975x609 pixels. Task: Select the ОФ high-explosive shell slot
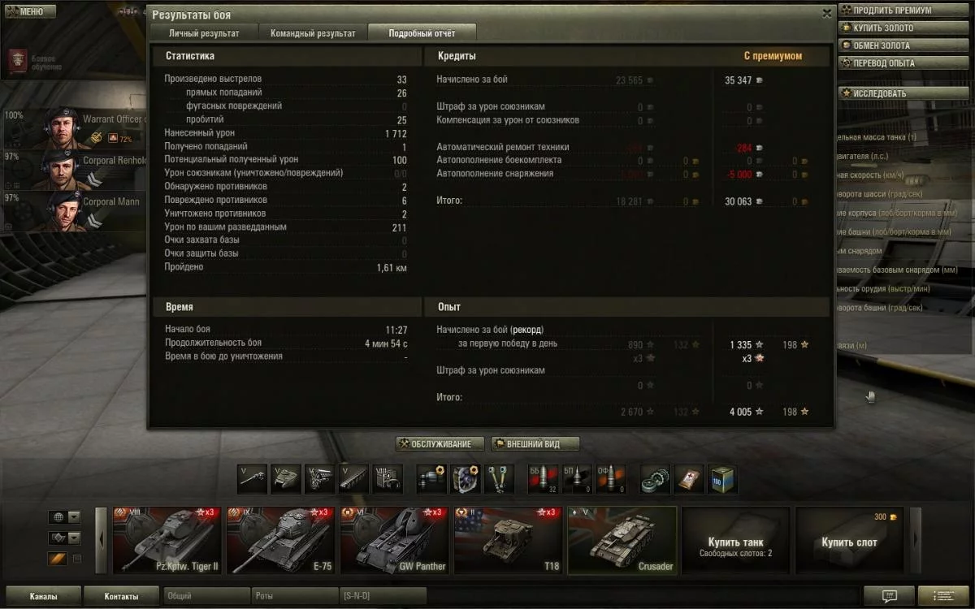coord(610,479)
